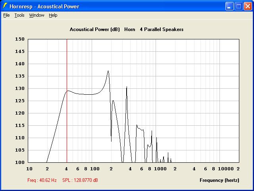Click the 10000 Hz frequency axis label

pyautogui.click(x=226, y=169)
